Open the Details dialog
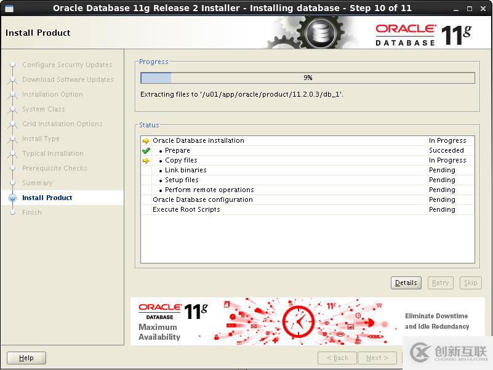 (406, 283)
